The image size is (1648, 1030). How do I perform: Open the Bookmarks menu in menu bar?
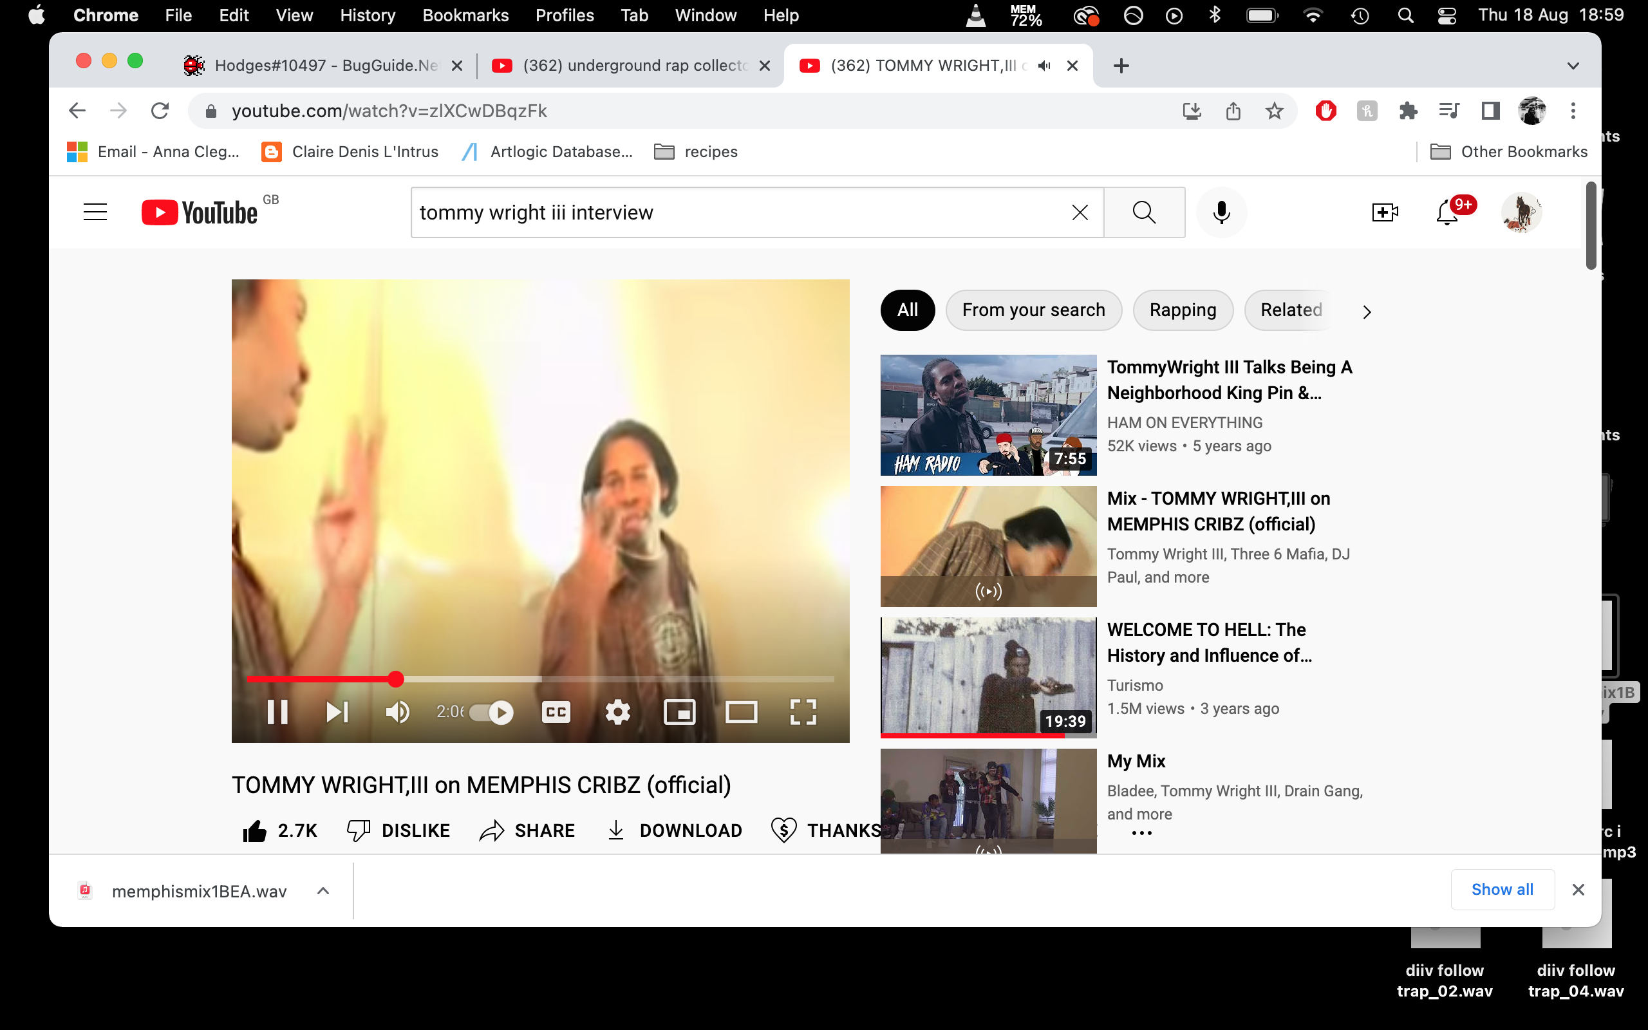(x=465, y=15)
